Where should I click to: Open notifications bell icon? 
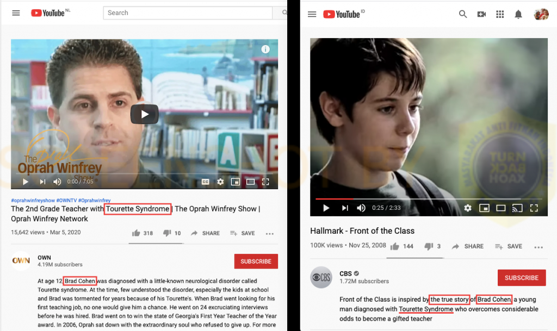518,14
